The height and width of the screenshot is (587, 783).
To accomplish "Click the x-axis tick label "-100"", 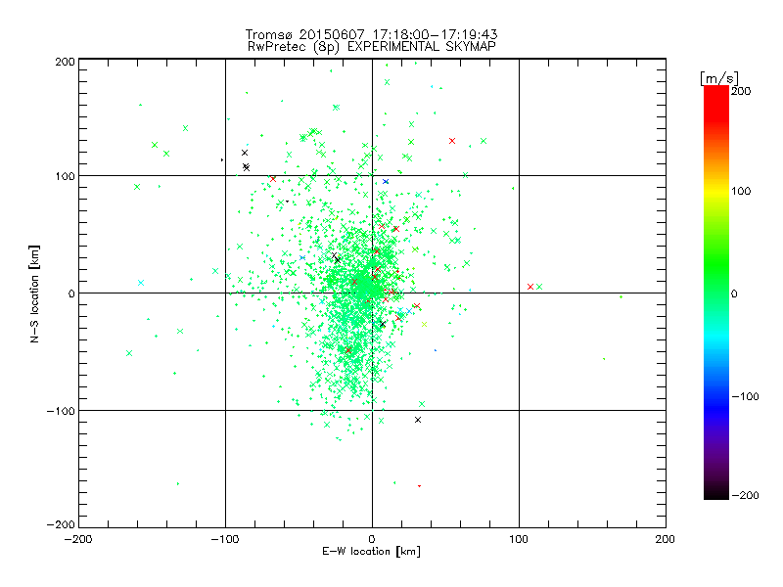I will [225, 539].
